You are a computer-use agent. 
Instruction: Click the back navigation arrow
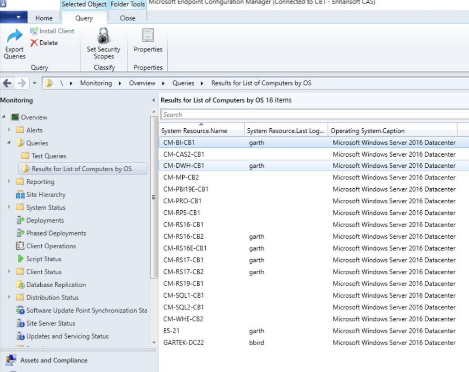[x=7, y=83]
